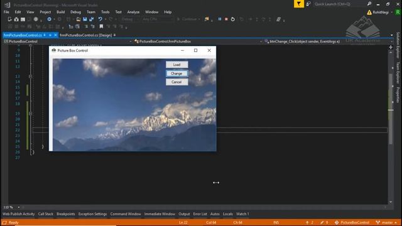This screenshot has width=402, height=226.
Task: Click the red Stop Debugging icon
Action: point(226,19)
